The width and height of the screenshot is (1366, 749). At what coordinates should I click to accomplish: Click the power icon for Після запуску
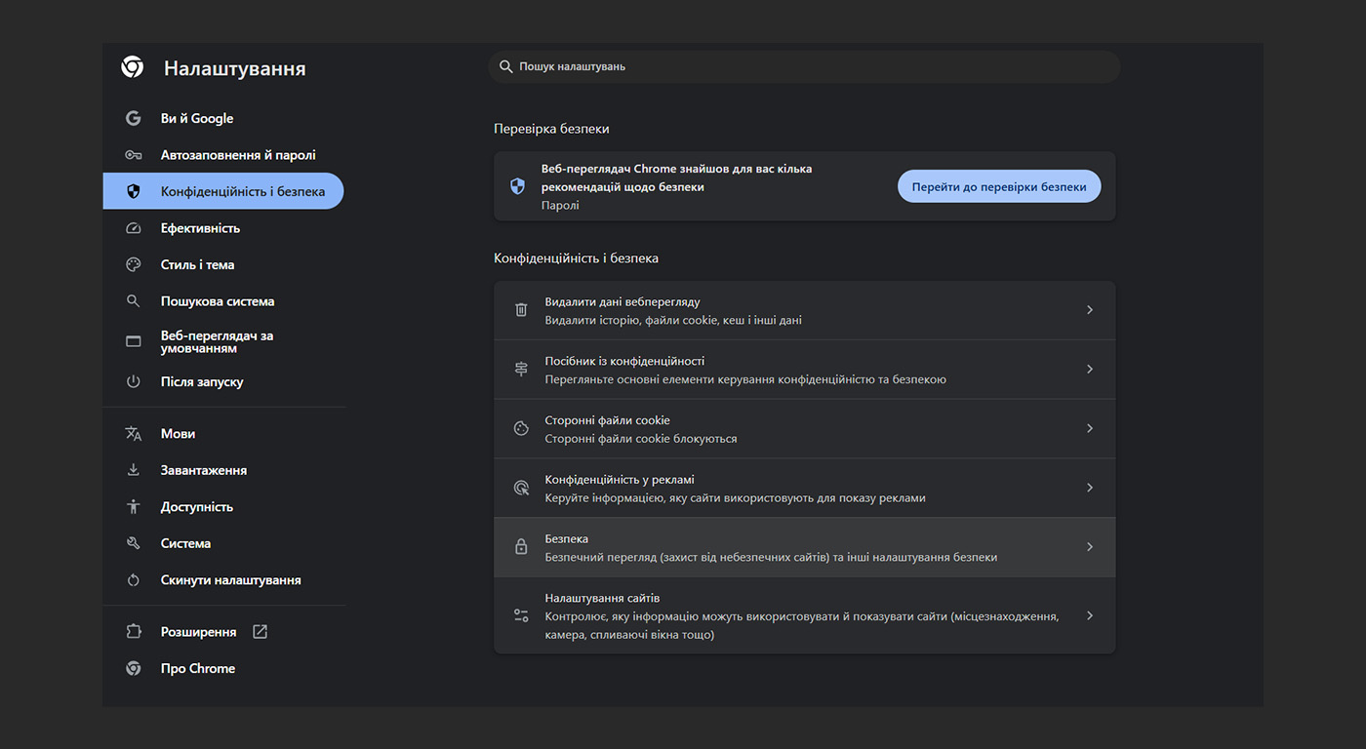[134, 381]
